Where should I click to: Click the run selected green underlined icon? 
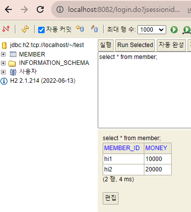coord(187,30)
